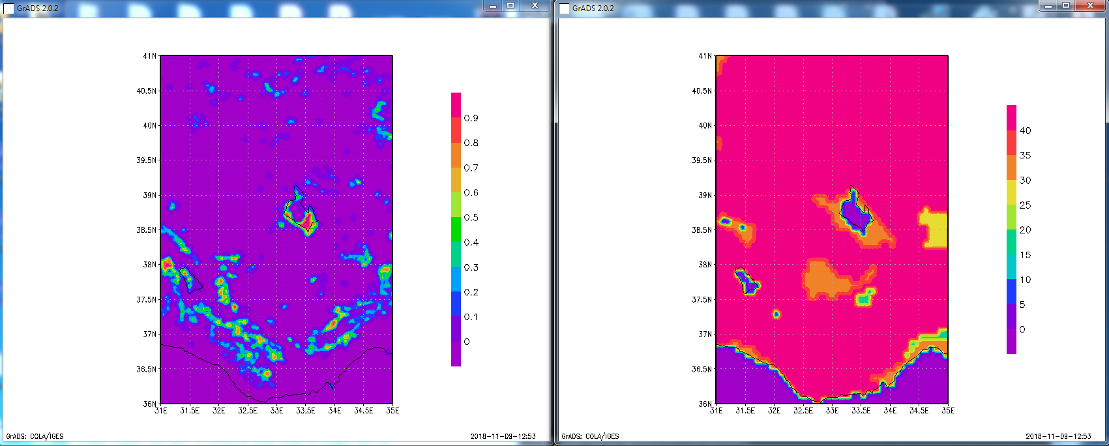Image resolution: width=1109 pixels, height=446 pixels.
Task: Click the 0.3 label on the left color bar
Action: (471, 267)
